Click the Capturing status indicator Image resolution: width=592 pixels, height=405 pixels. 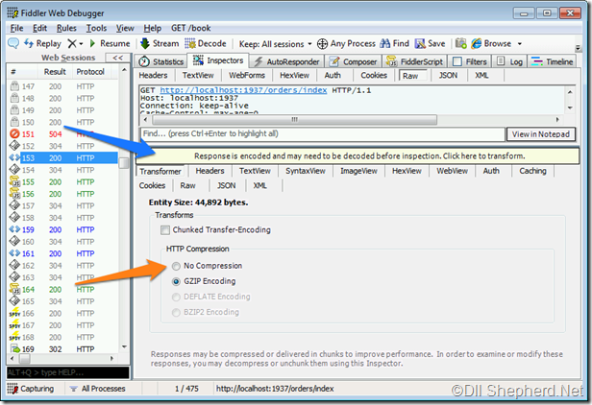(31, 389)
